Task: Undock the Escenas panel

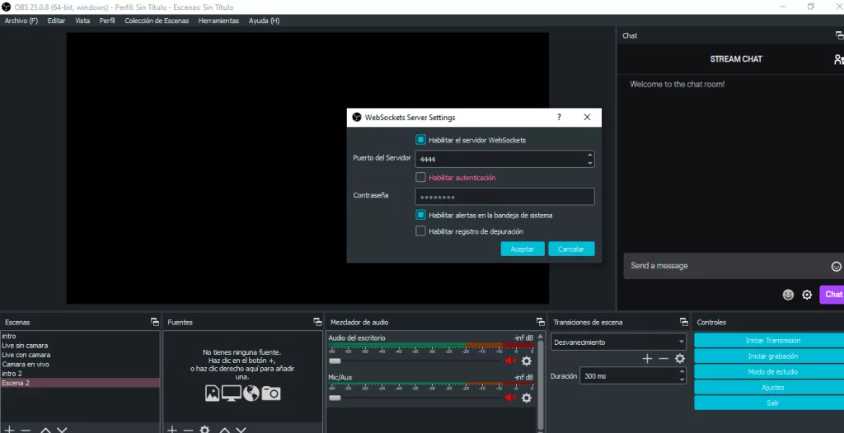Action: (x=155, y=322)
